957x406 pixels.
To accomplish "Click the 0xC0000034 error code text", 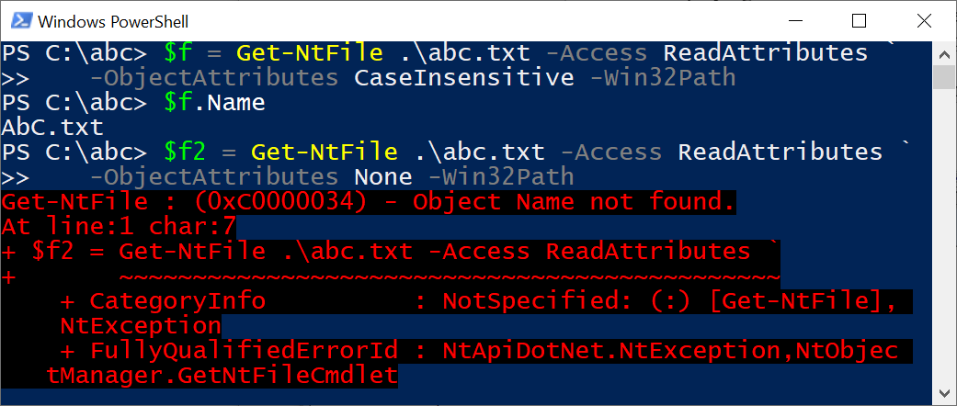I will pyautogui.click(x=257, y=202).
